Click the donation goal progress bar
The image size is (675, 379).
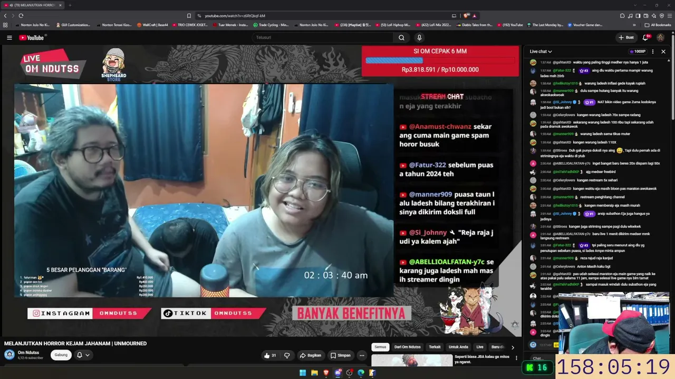click(440, 61)
